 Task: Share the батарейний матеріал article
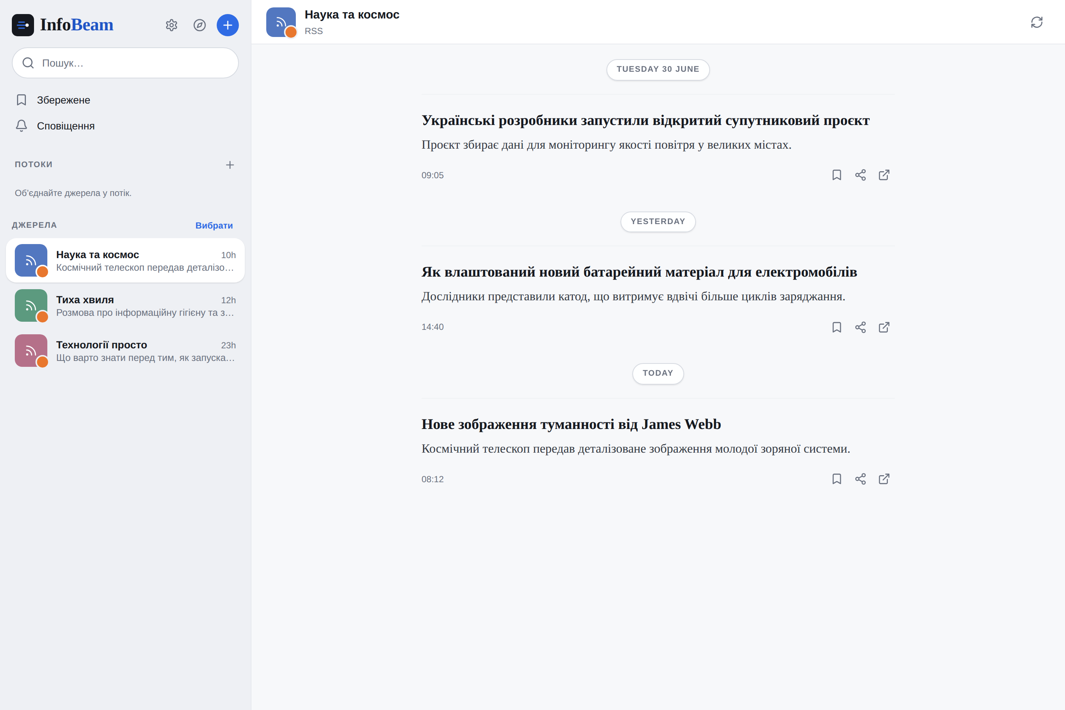861,327
